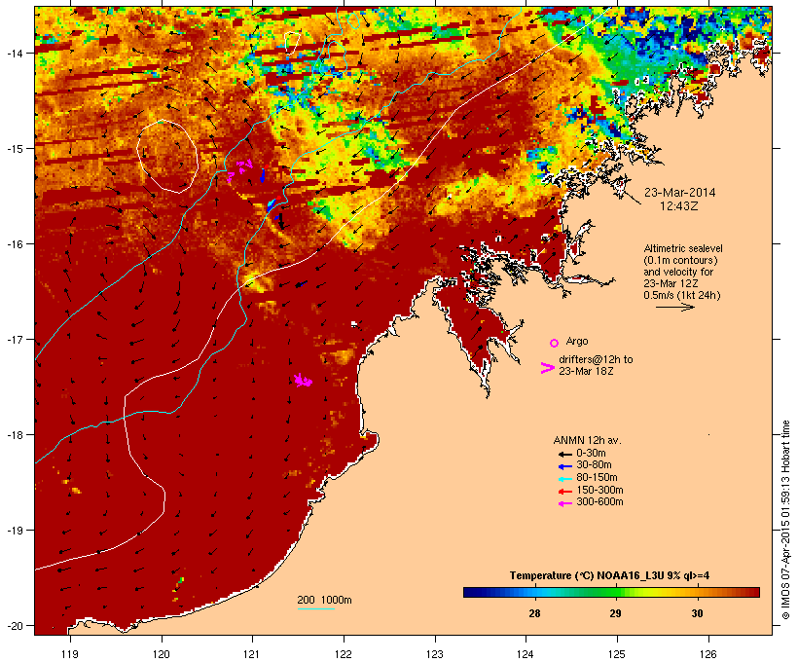This screenshot has width=798, height=662.
Task: Click the longitude axis label 120
Action: (x=162, y=654)
